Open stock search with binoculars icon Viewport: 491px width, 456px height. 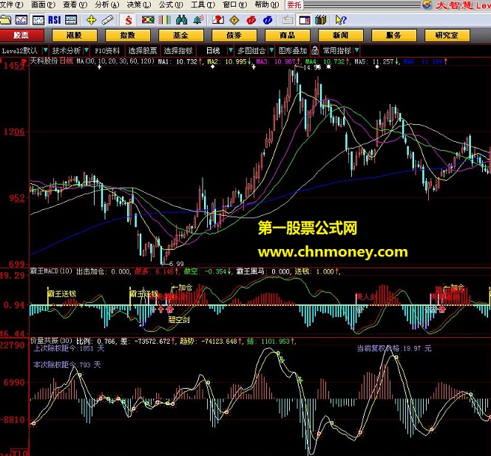[182, 20]
